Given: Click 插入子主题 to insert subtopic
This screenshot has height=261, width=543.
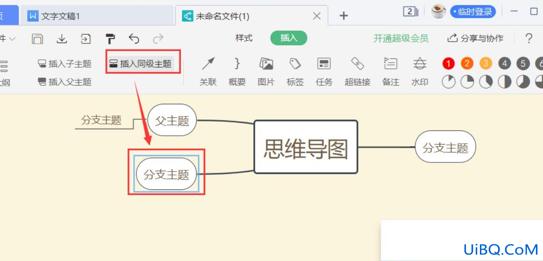Looking at the screenshot, I should tap(65, 64).
